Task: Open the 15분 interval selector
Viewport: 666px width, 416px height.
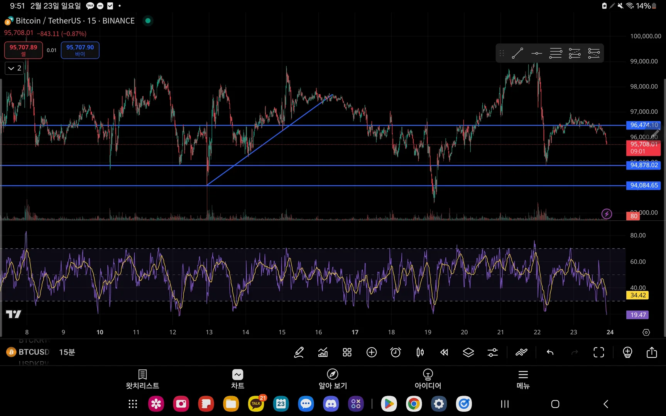Action: pyautogui.click(x=67, y=352)
